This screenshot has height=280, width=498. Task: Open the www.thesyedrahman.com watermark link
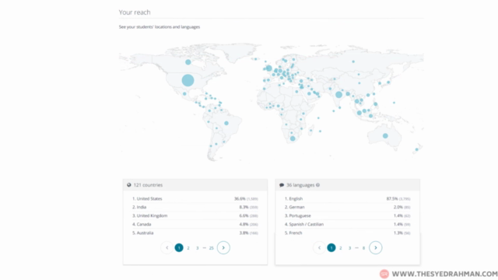(x=444, y=274)
